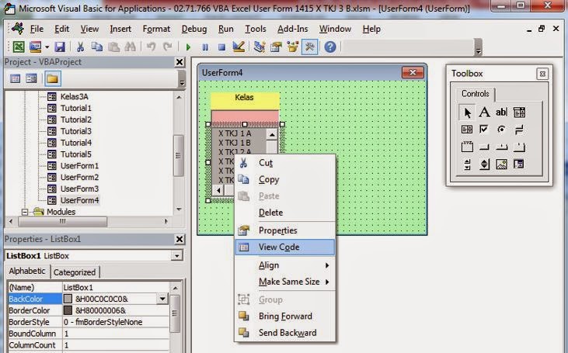This screenshot has height=353, width=568.
Task: Click Insert UserForm toolbar icon
Action: 36,47
